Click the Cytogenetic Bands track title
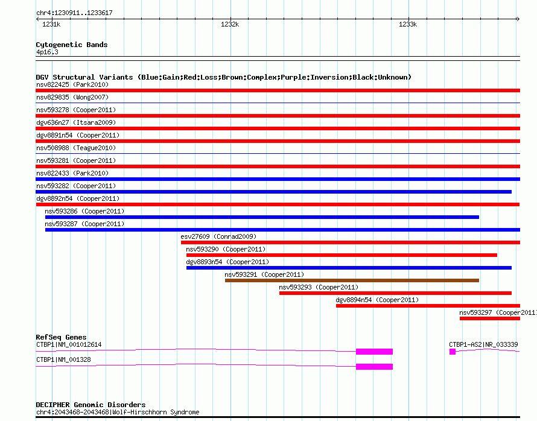Screen dimensions: 537x421 (x=72, y=45)
